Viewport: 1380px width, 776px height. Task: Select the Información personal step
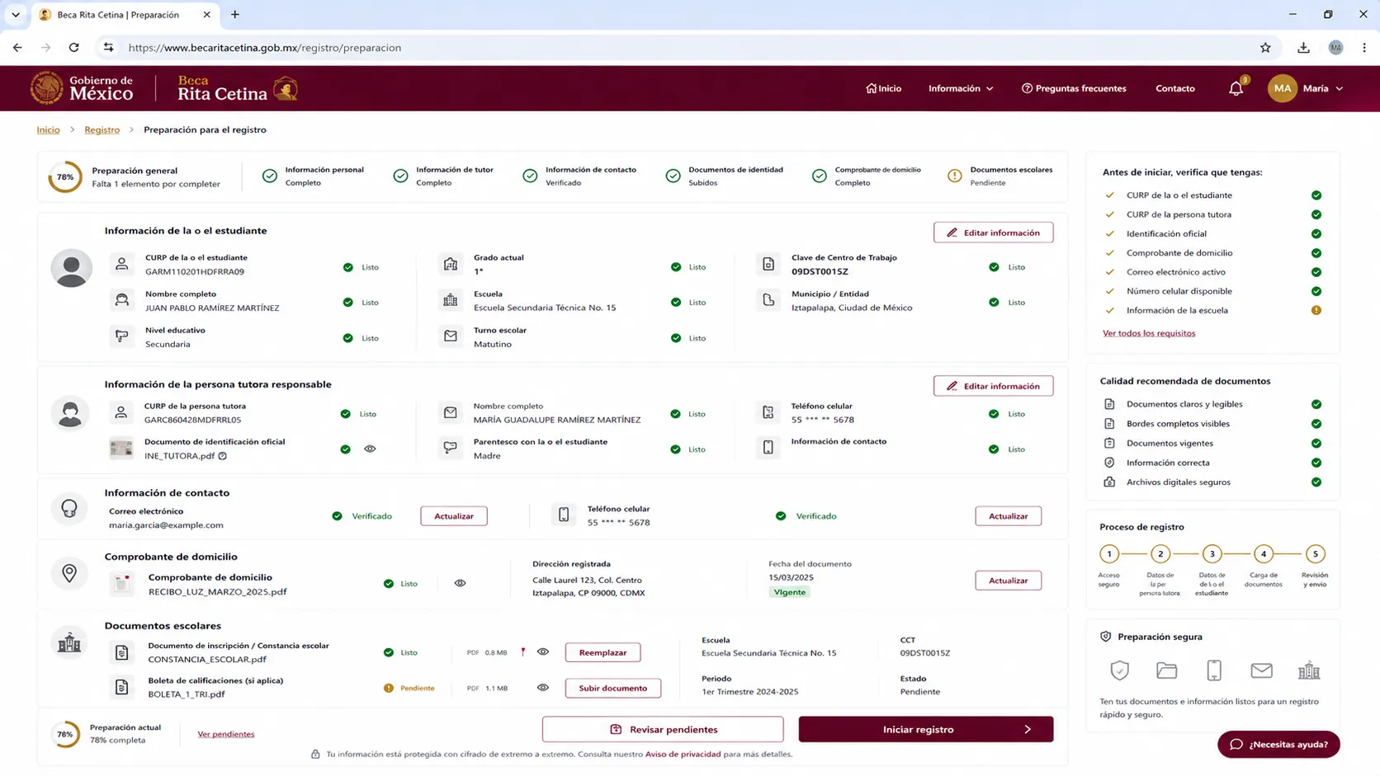click(x=313, y=176)
